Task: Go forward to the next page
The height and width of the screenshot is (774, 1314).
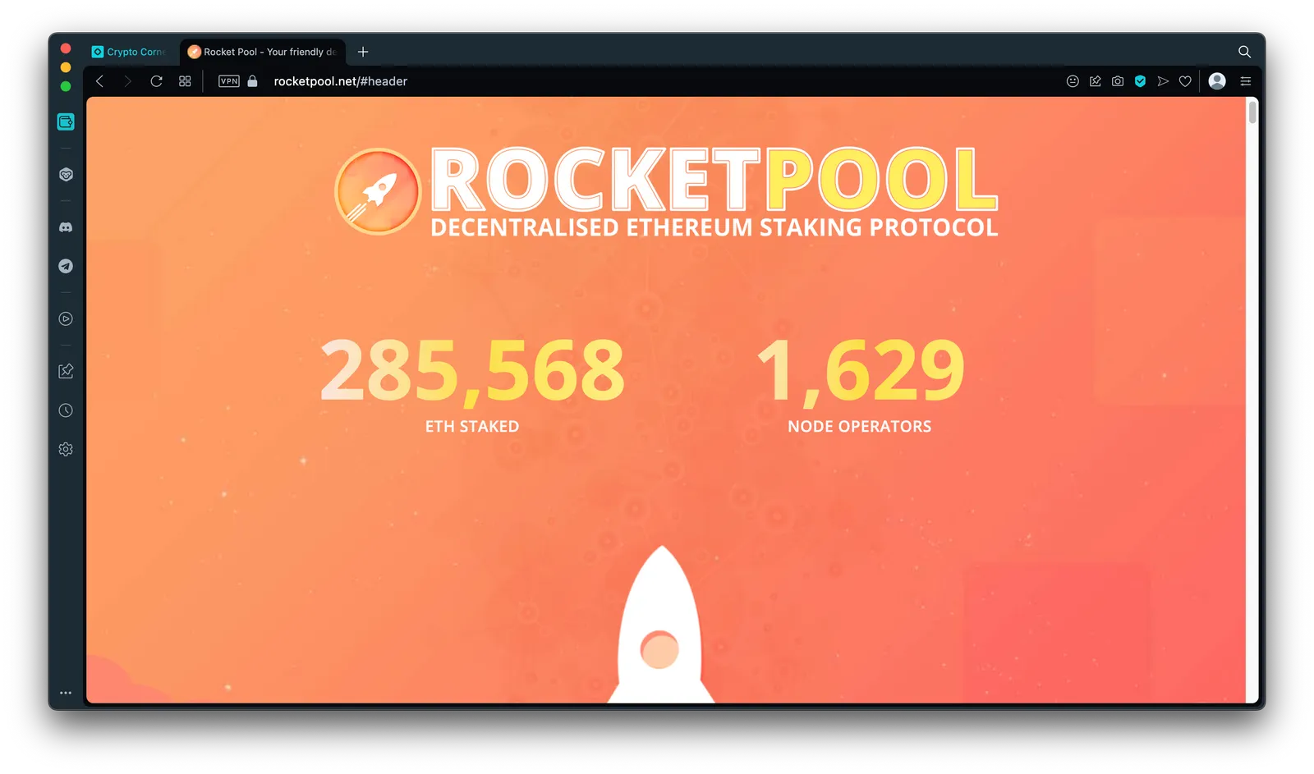Action: 127,81
